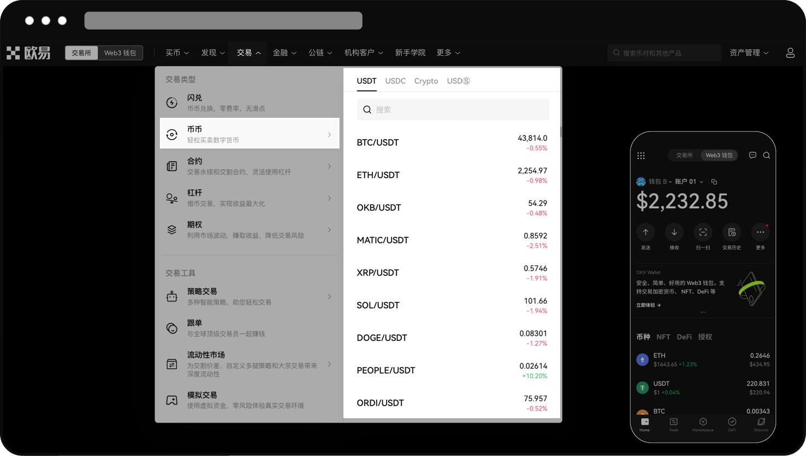Click the $2,232.85 balance on phone

(x=682, y=202)
